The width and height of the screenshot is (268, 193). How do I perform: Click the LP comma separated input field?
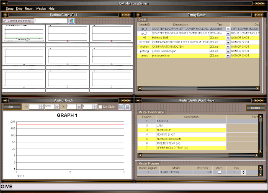pyautogui.click(x=51, y=21)
